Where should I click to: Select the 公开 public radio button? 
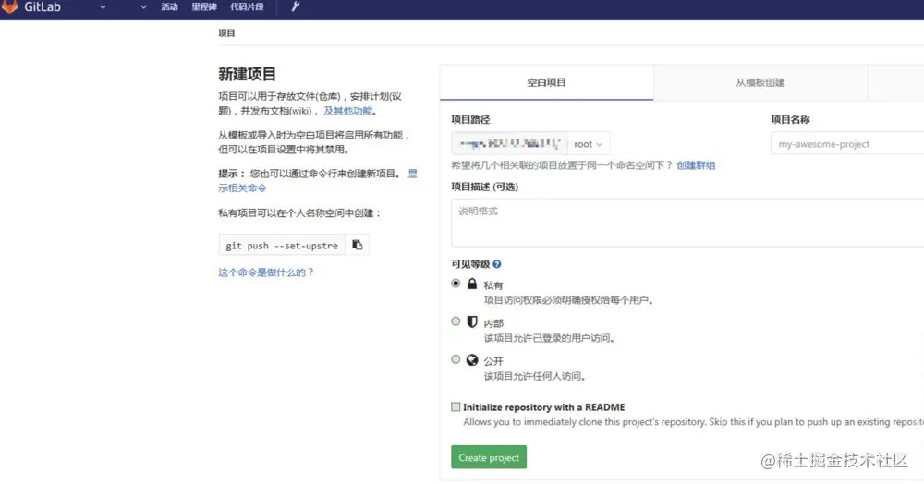(456, 359)
